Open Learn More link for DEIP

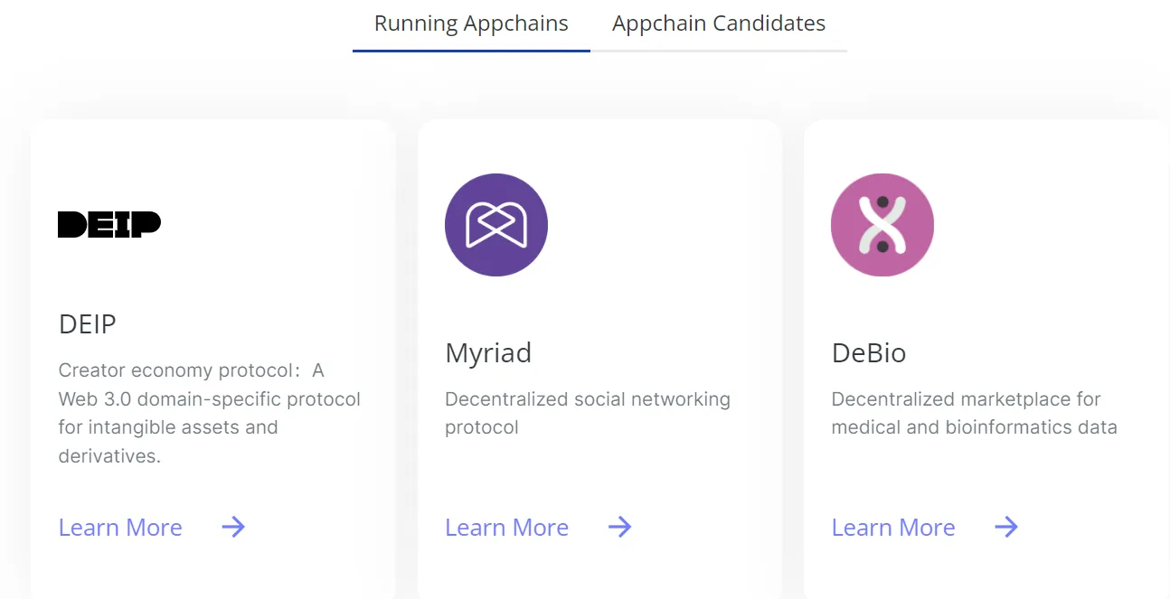pyautogui.click(x=120, y=528)
